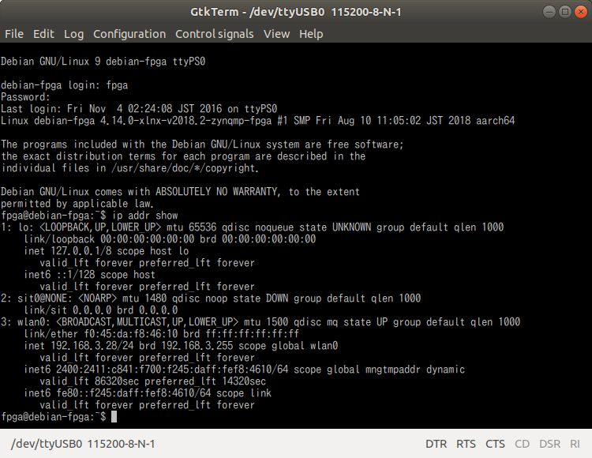Click the '1: lo:' interface line
Screen dimensions: 592x458
point(253,227)
